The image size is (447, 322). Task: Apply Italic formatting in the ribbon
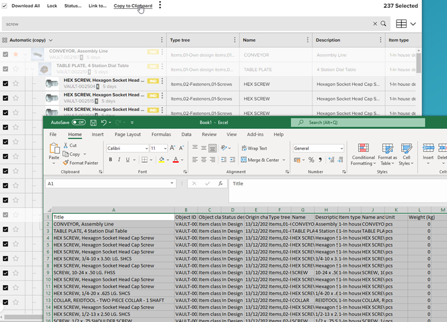click(119, 160)
